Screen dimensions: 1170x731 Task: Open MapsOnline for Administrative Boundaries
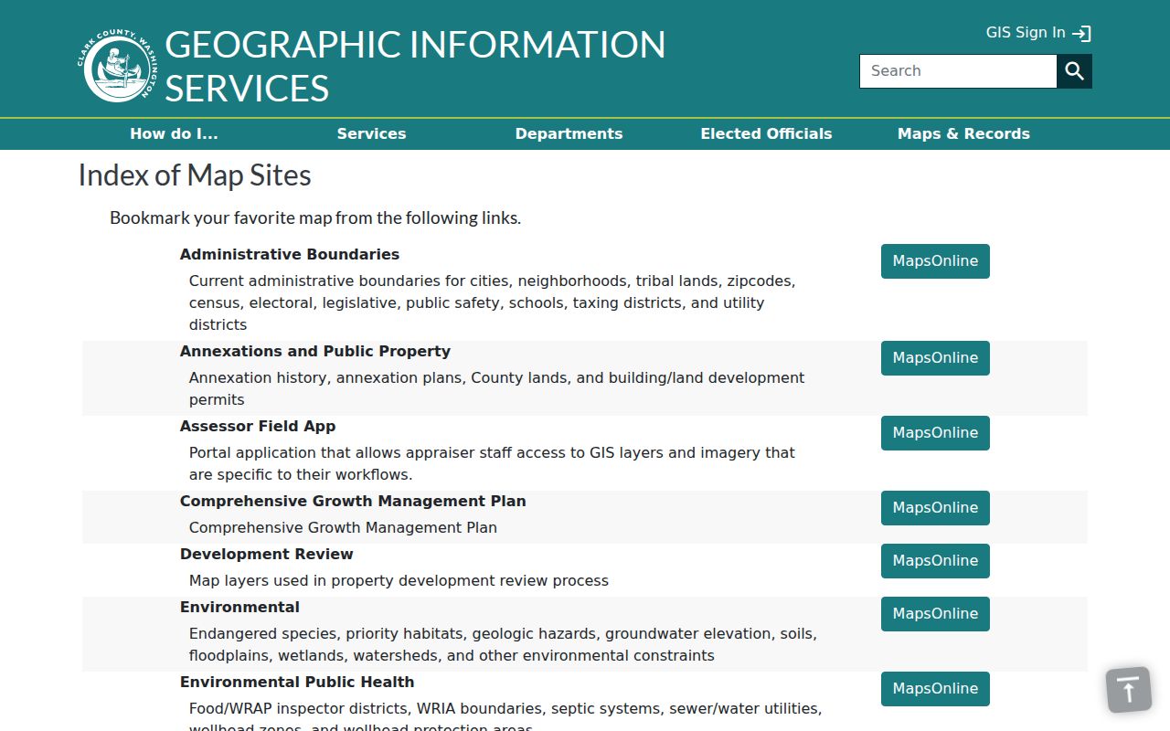click(x=935, y=261)
